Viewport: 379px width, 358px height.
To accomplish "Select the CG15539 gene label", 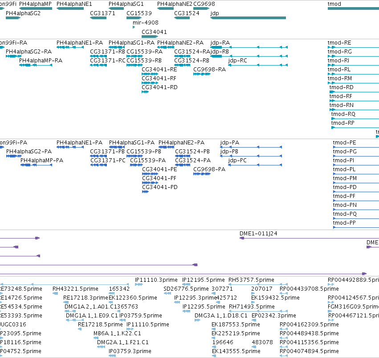I will tap(139, 13).
